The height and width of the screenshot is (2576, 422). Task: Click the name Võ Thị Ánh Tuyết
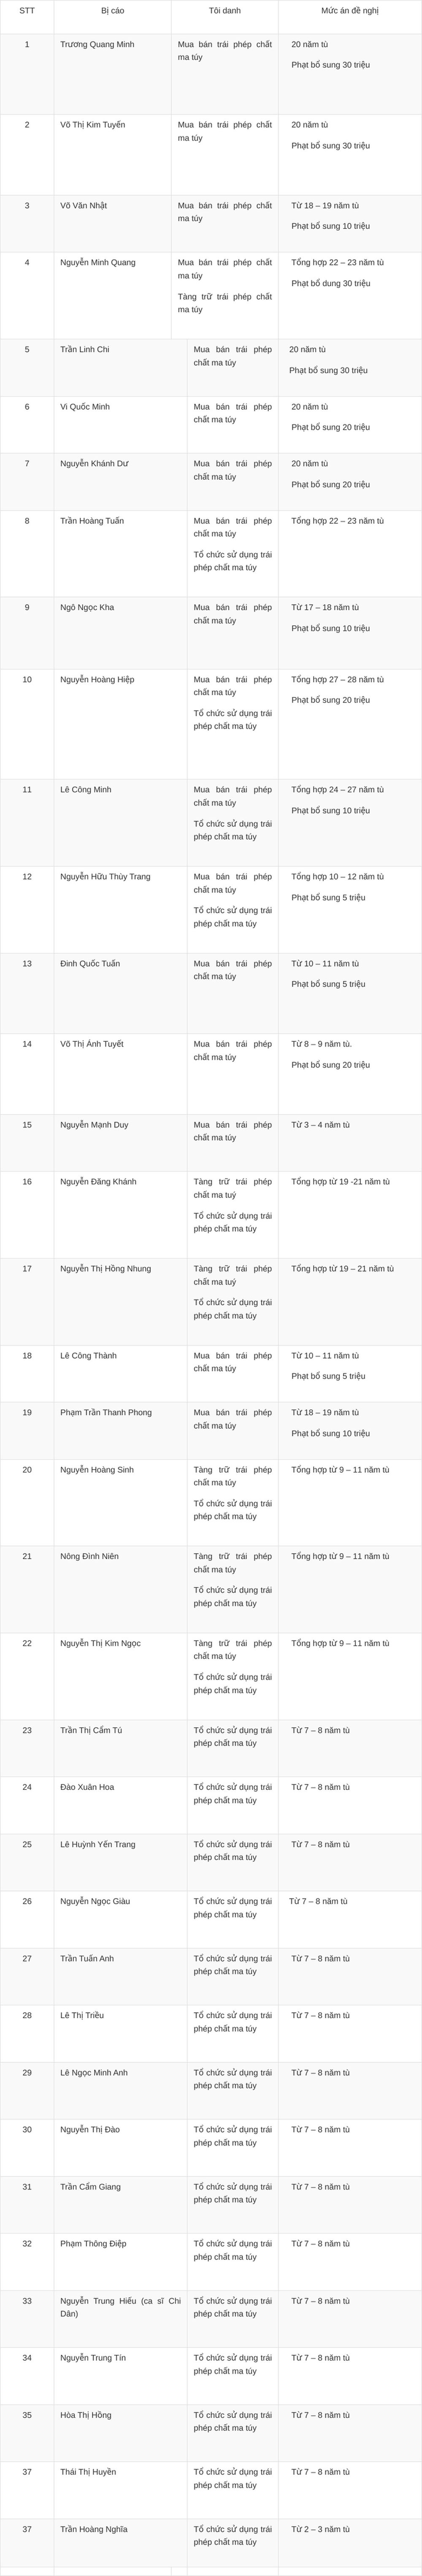tap(92, 1044)
